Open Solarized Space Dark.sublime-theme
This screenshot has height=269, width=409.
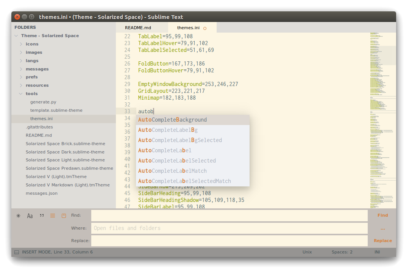click(x=65, y=152)
